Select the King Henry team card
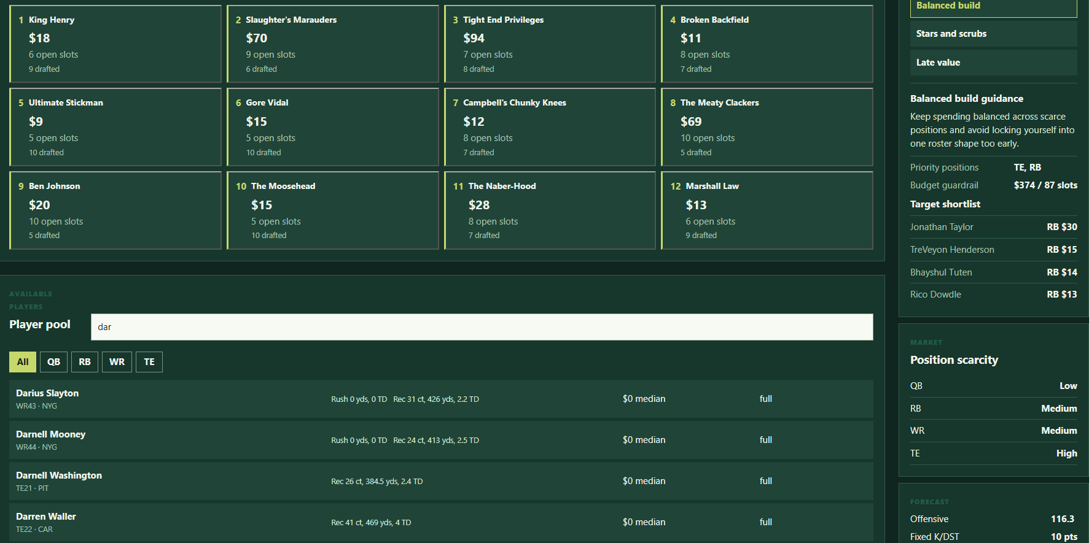The width and height of the screenshot is (1089, 543). (115, 44)
